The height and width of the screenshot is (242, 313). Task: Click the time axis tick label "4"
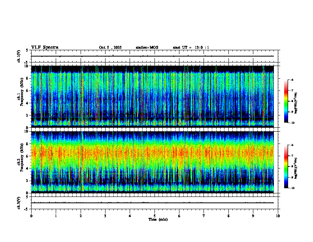coord(130,216)
